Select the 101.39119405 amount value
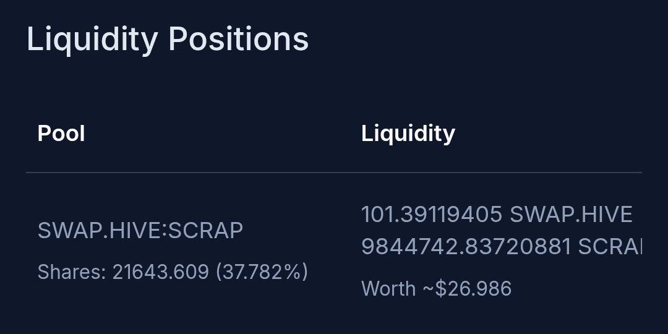 click(x=431, y=214)
